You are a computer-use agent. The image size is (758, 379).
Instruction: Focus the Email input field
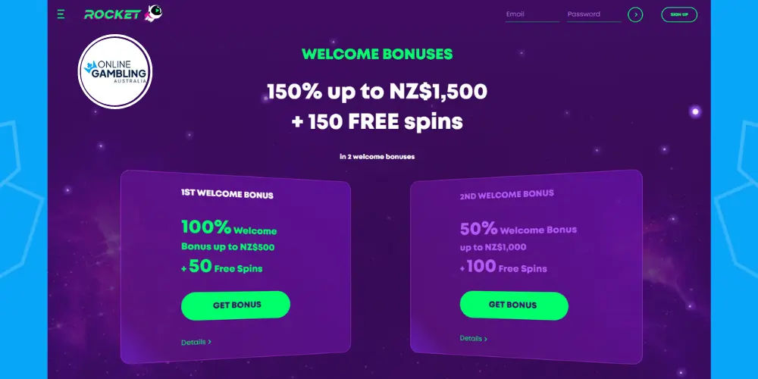tap(532, 15)
